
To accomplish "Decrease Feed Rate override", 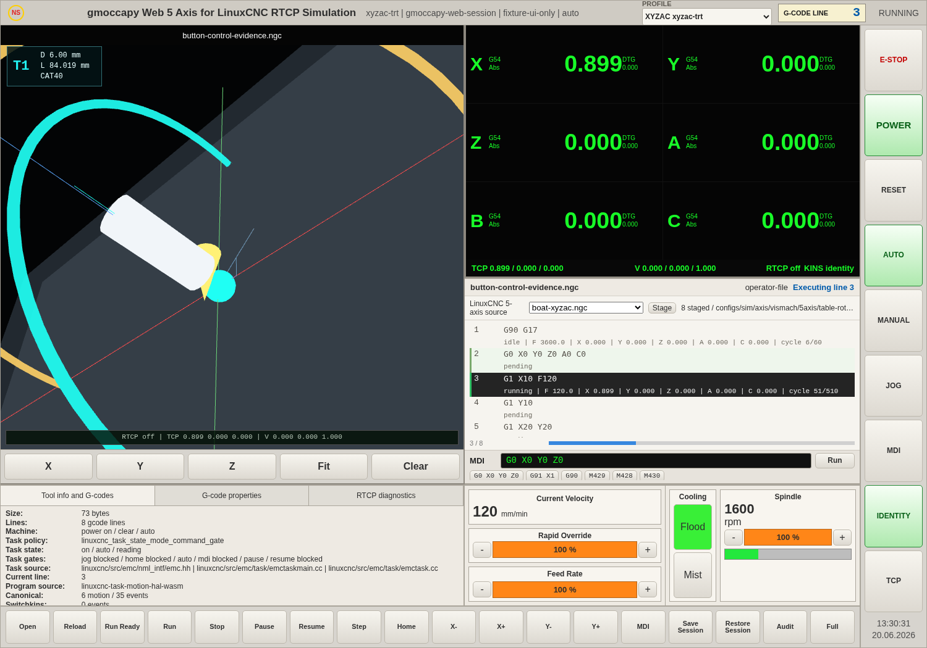I will pyautogui.click(x=482, y=589).
